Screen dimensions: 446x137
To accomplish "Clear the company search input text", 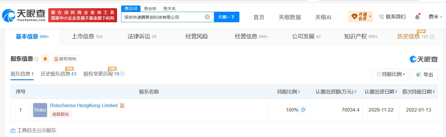I will tap(207, 17).
